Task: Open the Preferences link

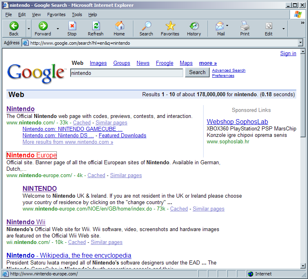Action: 223,76
